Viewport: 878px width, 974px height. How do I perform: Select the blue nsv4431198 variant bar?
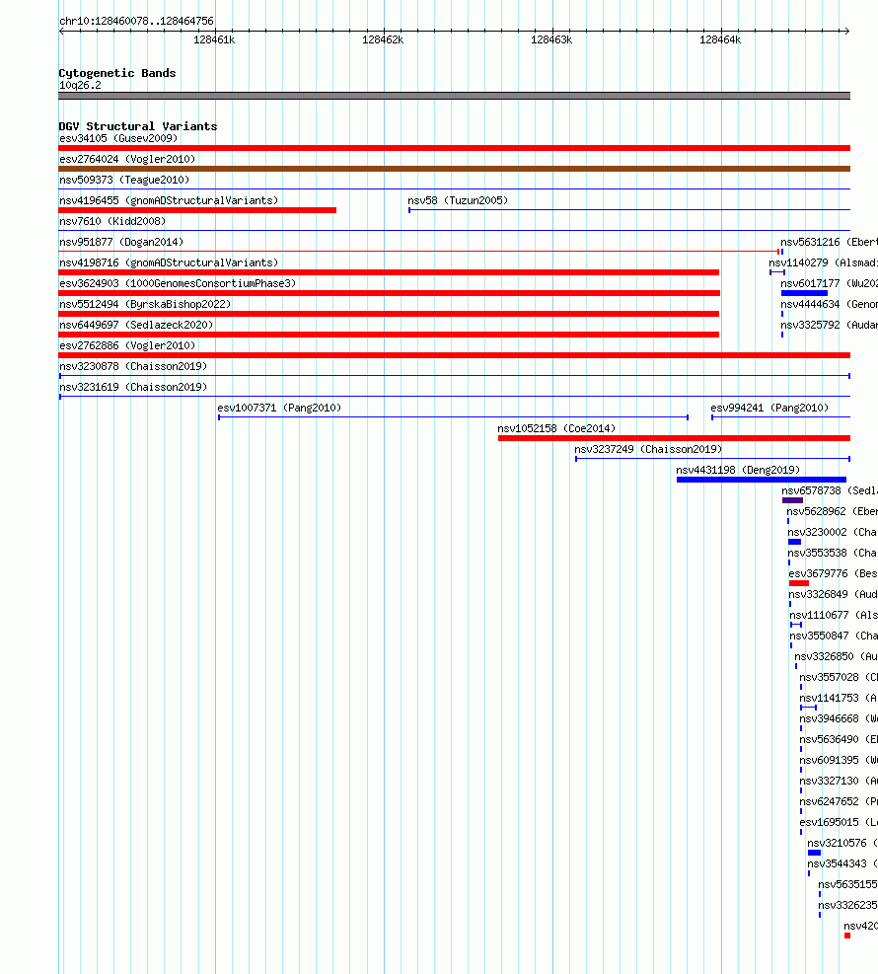762,480
